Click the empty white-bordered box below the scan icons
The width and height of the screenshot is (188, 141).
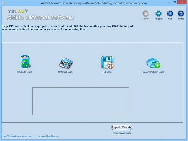click(x=81, y=101)
